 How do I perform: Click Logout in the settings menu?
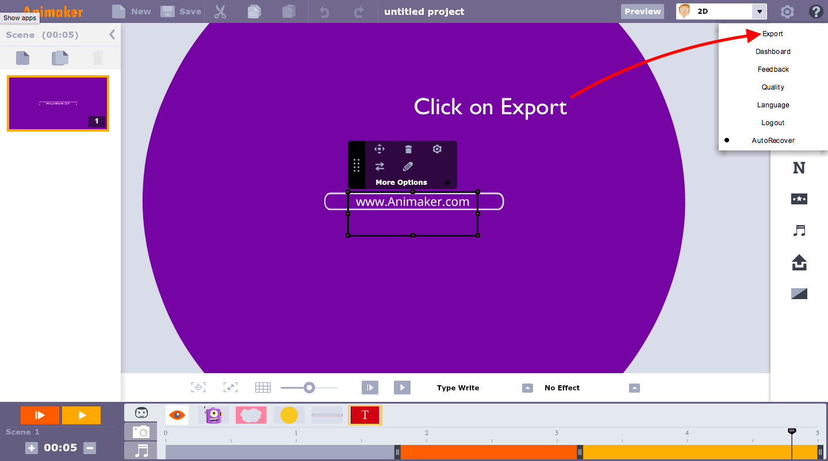773,123
